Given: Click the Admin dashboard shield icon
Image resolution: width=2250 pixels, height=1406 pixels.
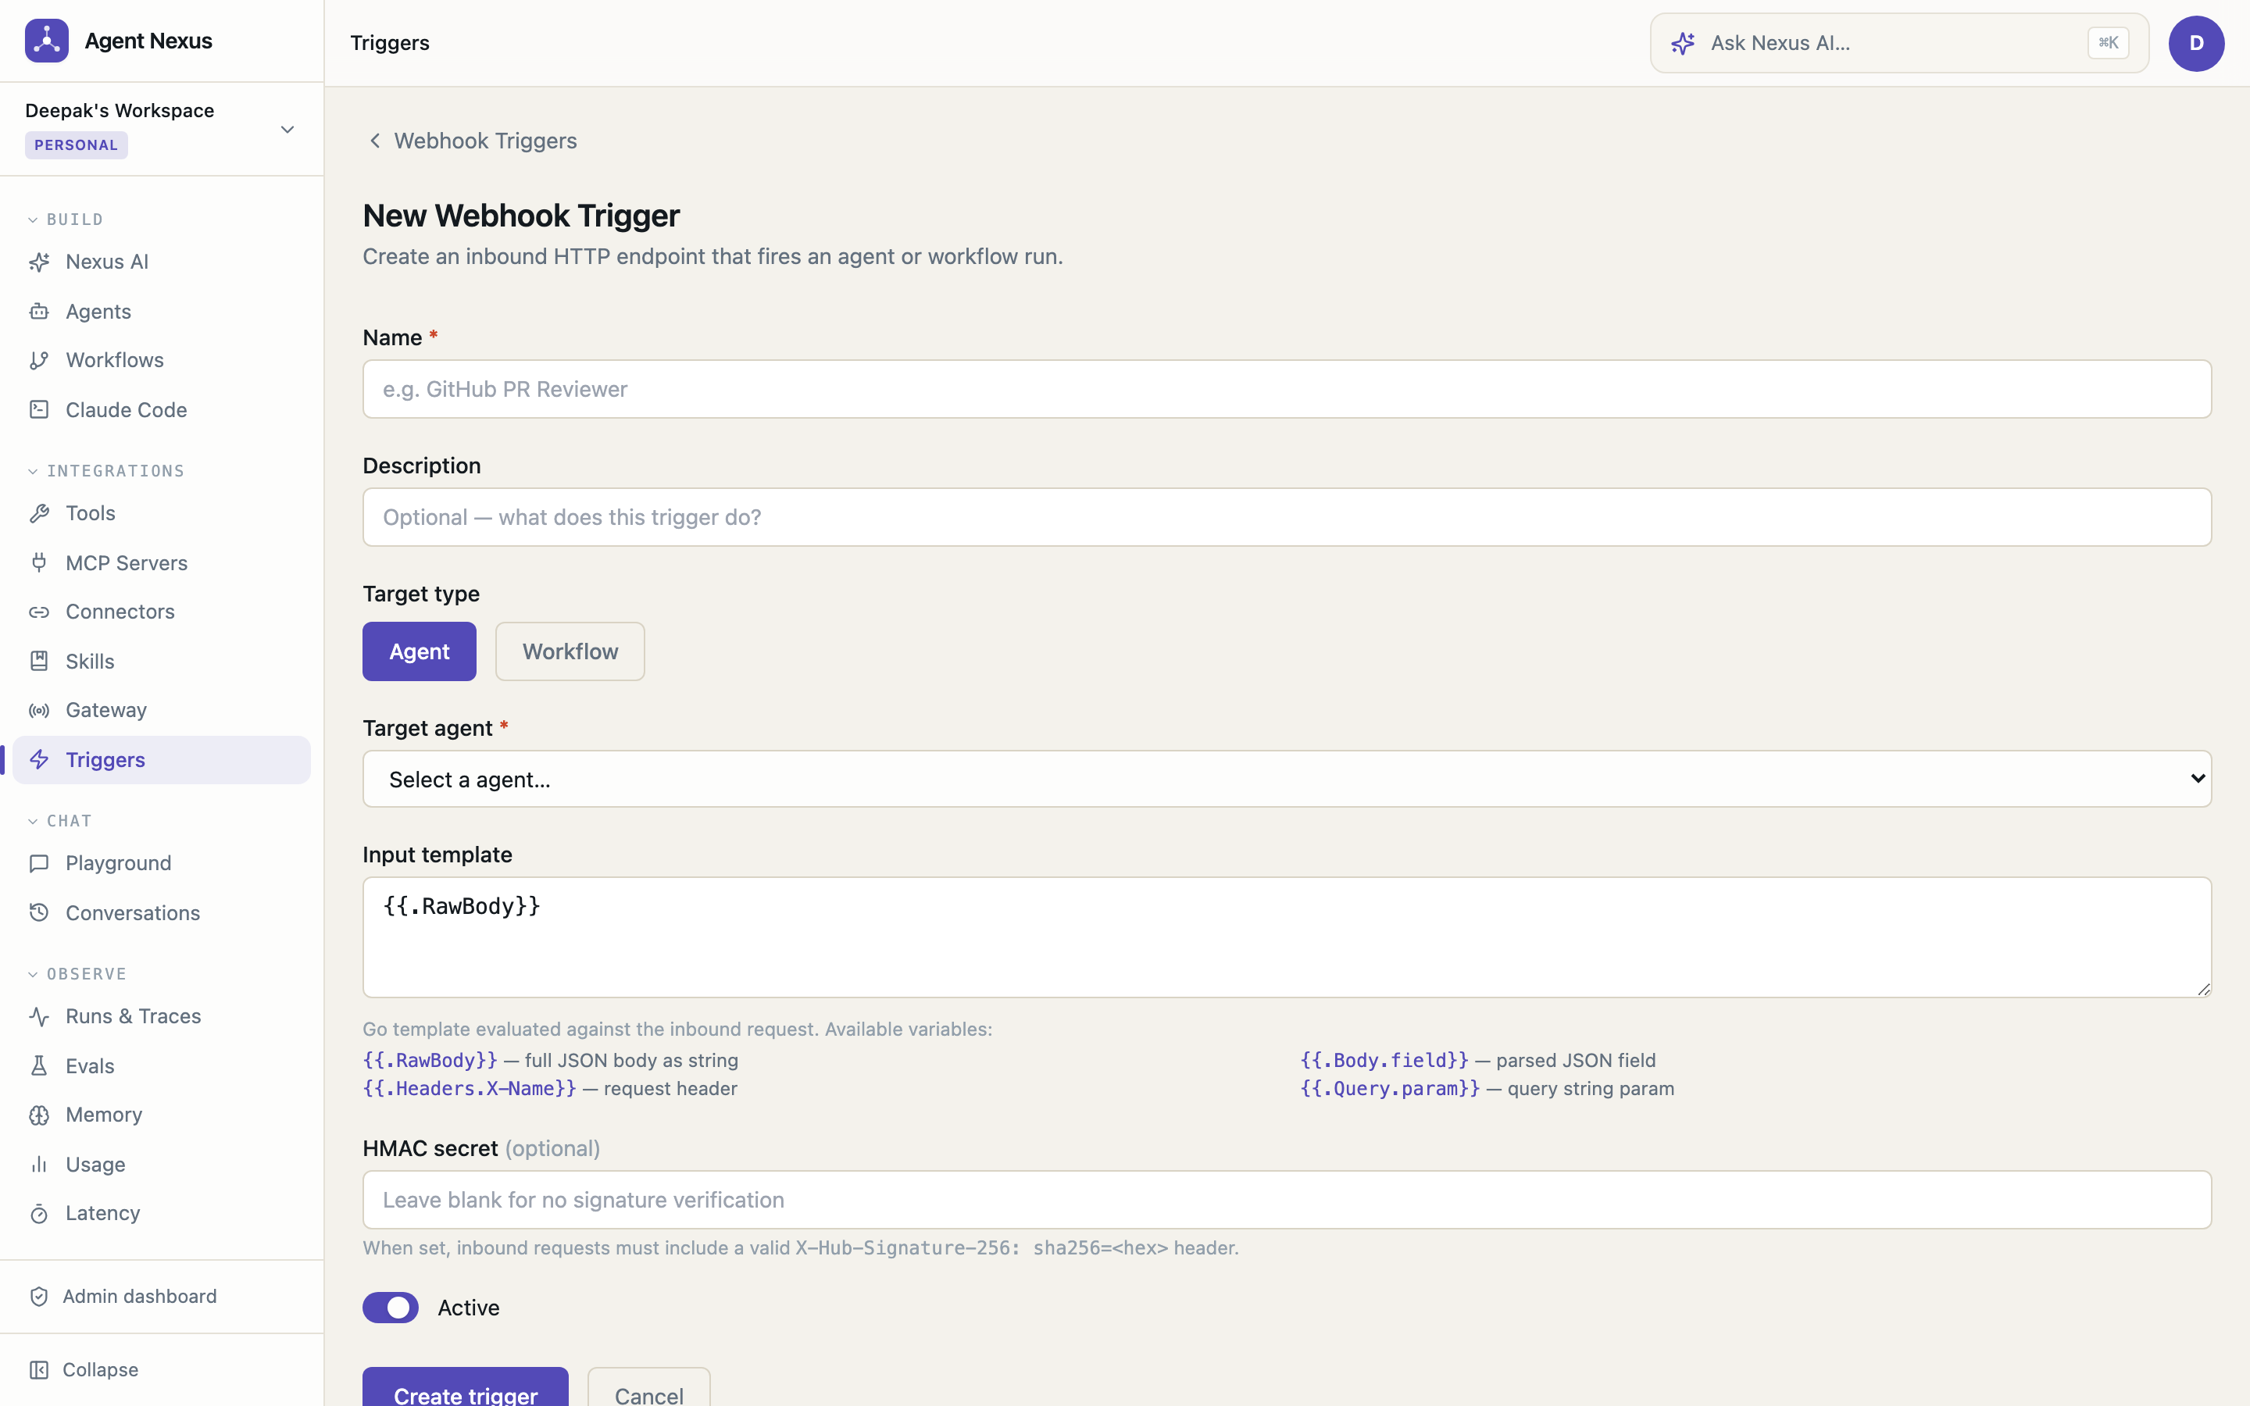Looking at the screenshot, I should [x=39, y=1297].
